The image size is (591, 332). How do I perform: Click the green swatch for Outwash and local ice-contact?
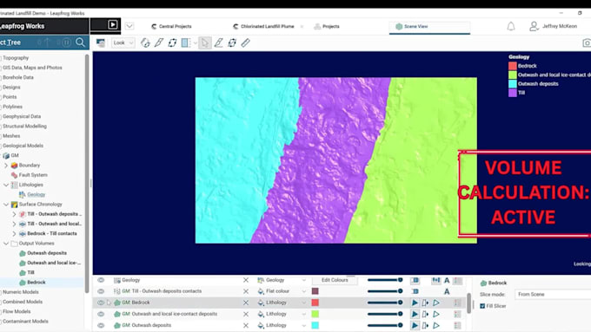(x=315, y=314)
